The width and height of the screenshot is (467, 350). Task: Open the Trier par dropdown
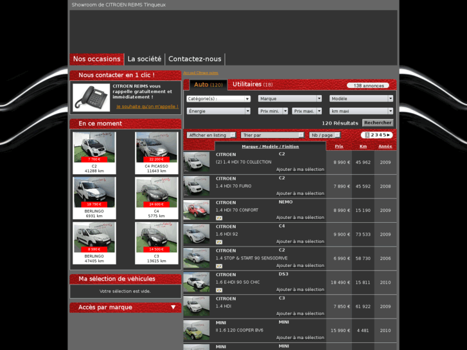click(x=272, y=136)
